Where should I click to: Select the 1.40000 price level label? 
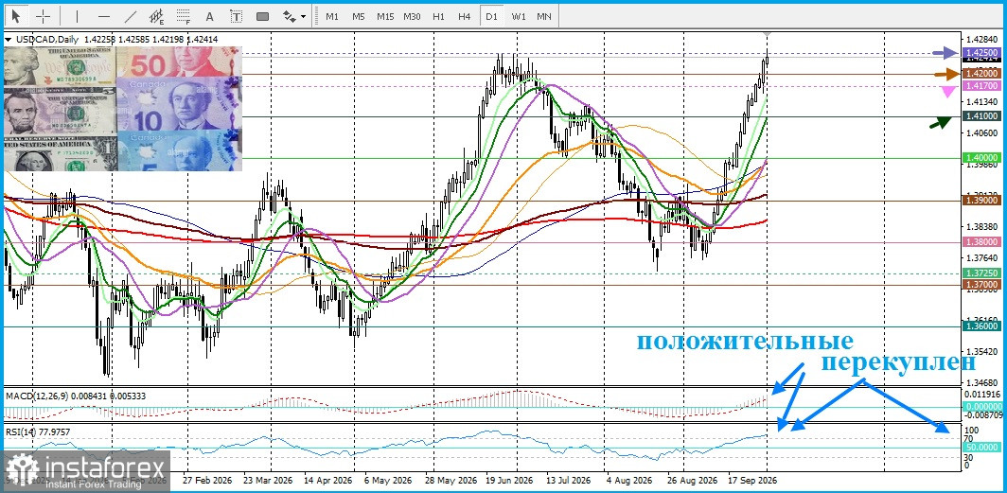coord(982,157)
